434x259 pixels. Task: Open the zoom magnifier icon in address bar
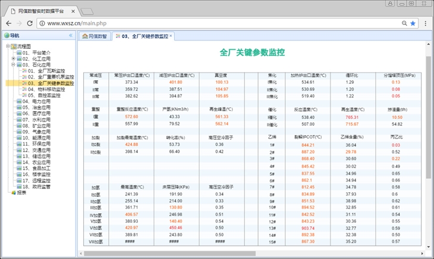[x=404, y=24]
